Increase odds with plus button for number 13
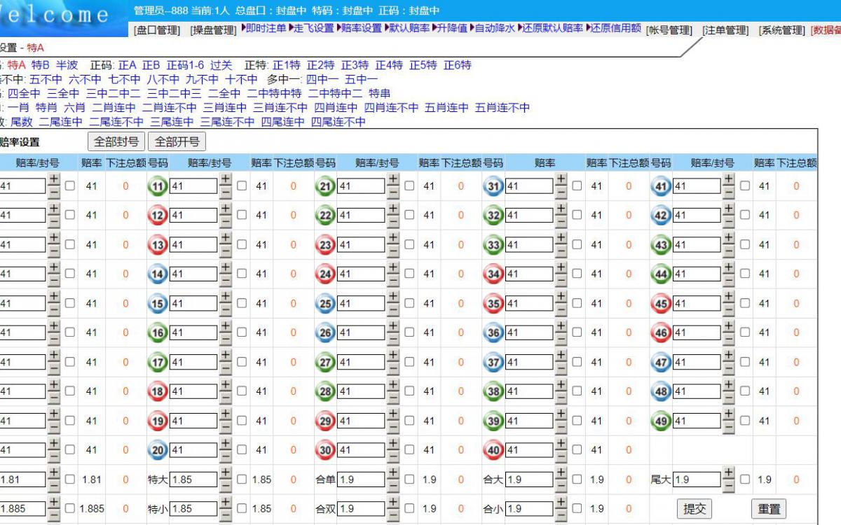Image resolution: width=841 pixels, height=525 pixels. click(225, 239)
